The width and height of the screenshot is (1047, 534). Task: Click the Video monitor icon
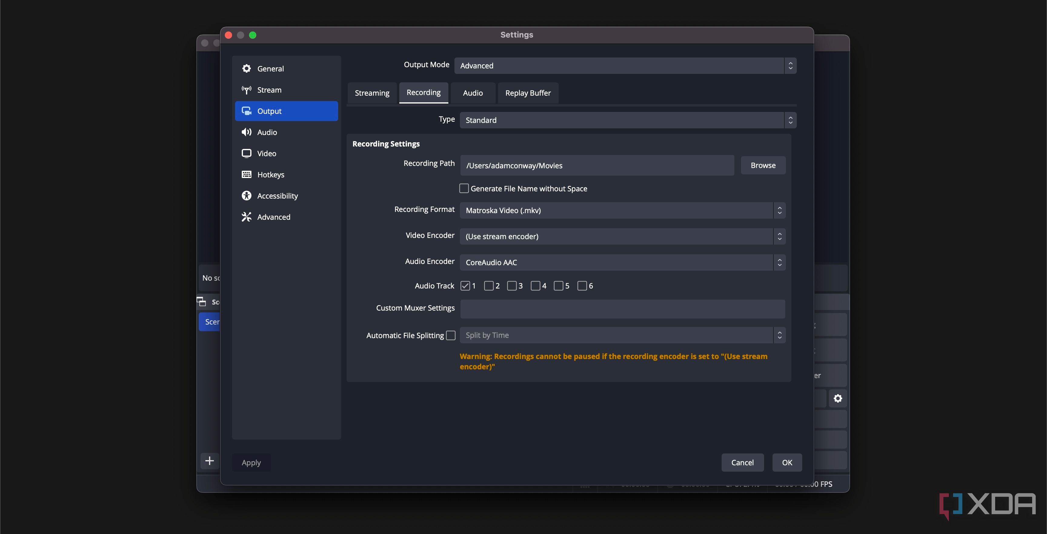click(x=246, y=153)
